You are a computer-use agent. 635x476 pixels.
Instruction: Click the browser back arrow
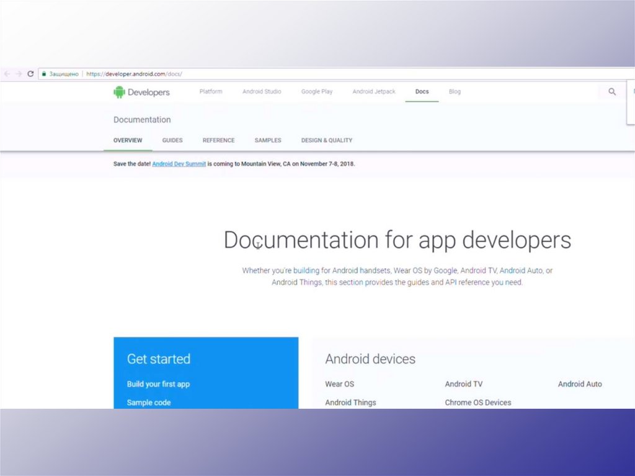tap(7, 74)
